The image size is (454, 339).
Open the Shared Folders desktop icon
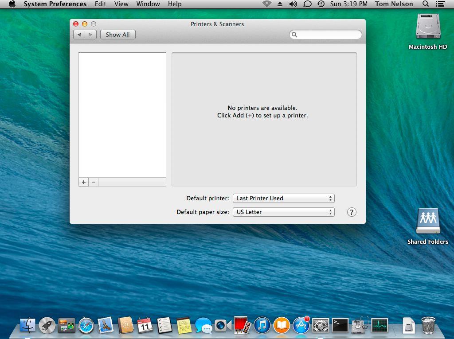428,226
